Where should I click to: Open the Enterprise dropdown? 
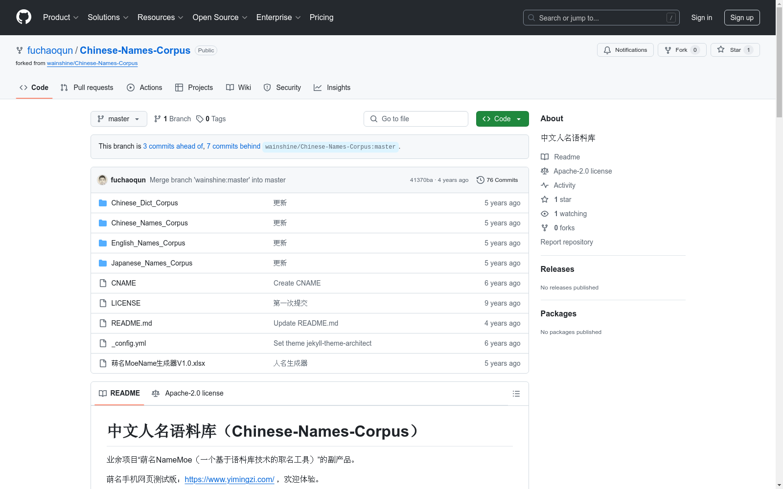(x=278, y=18)
